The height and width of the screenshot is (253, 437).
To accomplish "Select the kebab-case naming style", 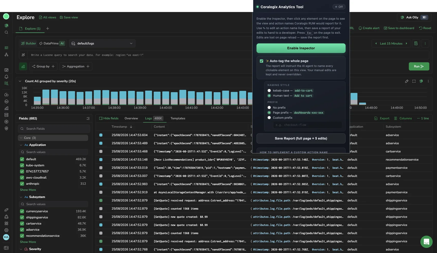I will point(269,90).
